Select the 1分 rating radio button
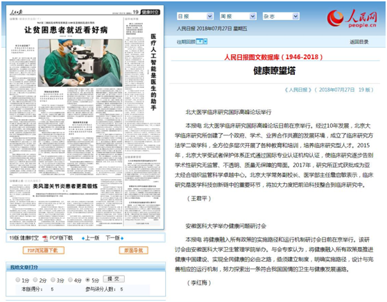Screen dimensions: 387x302 click(18, 280)
